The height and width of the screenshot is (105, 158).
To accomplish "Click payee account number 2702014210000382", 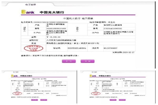I will pyautogui.click(x=113, y=28).
